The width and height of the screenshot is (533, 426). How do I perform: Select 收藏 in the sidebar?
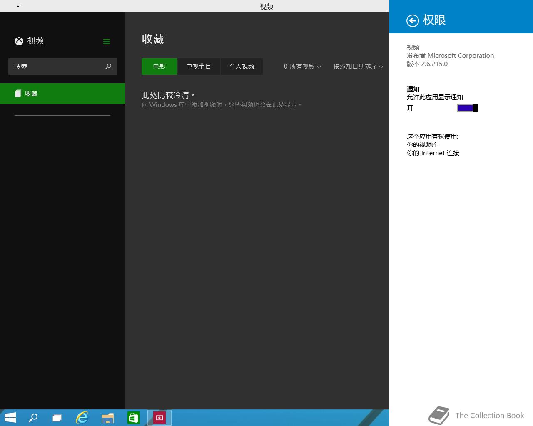click(62, 94)
